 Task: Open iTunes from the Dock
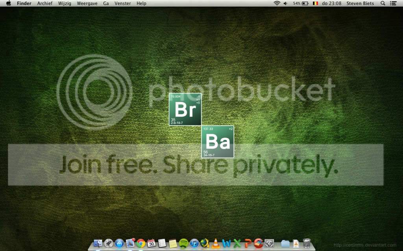[x=194, y=243]
